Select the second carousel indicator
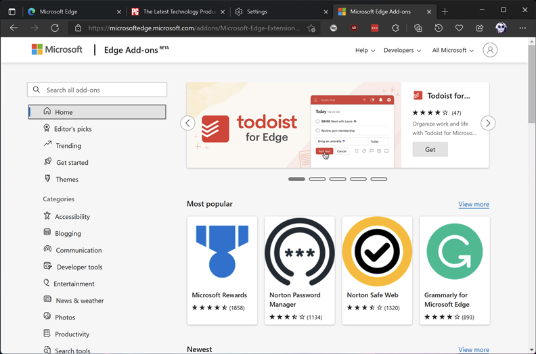The image size is (536, 354). click(x=317, y=179)
